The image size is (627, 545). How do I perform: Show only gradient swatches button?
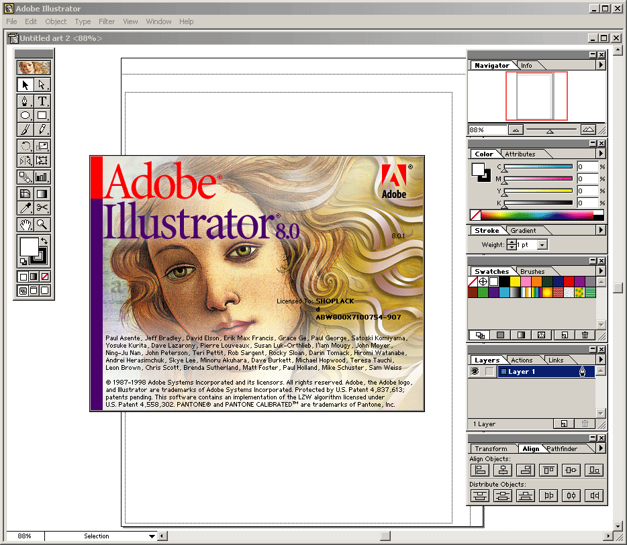point(521,335)
